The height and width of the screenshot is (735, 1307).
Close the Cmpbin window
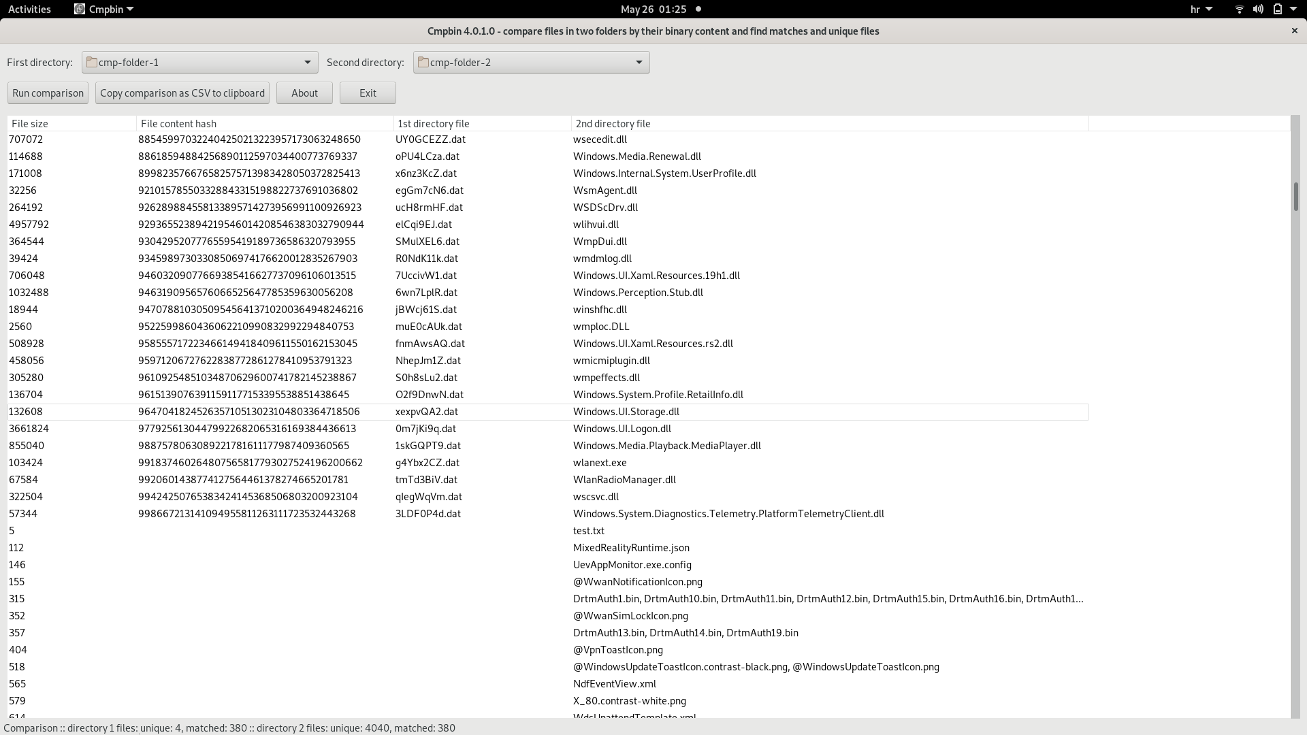tap(1294, 31)
